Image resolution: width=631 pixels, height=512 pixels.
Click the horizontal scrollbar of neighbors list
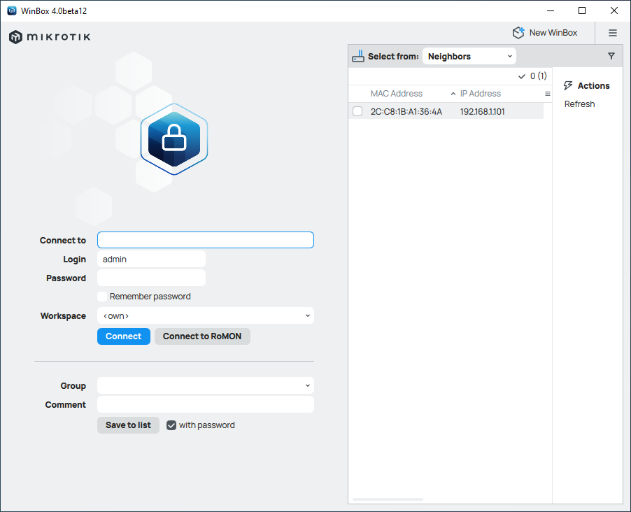pos(388,499)
